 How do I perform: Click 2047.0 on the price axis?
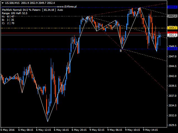click(172, 56)
